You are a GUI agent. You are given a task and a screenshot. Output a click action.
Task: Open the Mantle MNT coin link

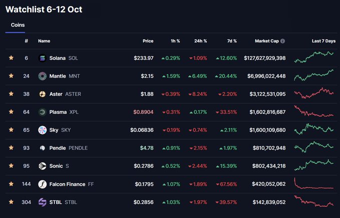(x=64, y=76)
